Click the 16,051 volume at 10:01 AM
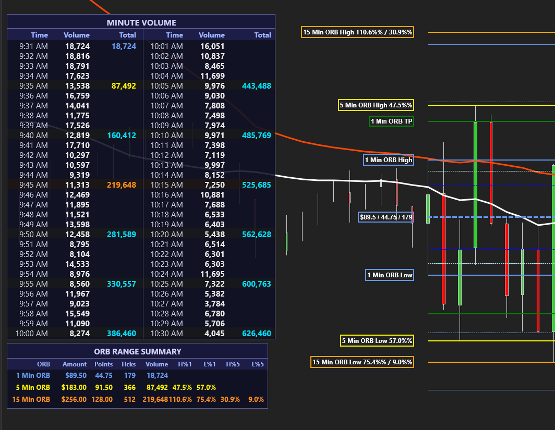Screen dimensions: 555x430 coord(212,46)
